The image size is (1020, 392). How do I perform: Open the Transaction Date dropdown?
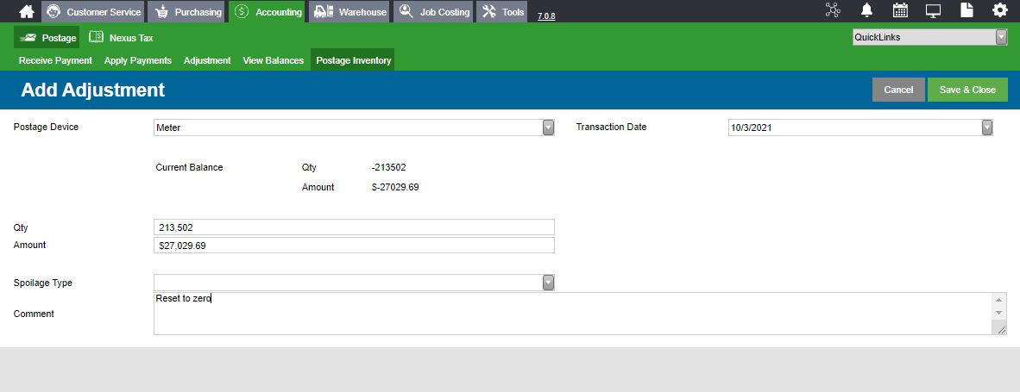[x=987, y=128]
